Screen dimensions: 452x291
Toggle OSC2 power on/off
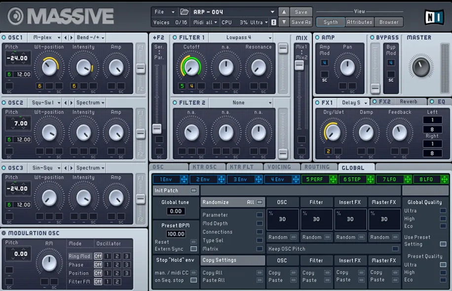click(4, 103)
